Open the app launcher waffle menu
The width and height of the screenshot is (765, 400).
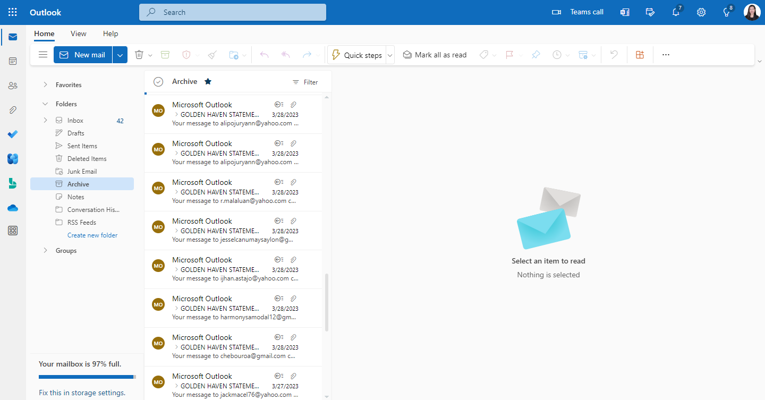click(x=13, y=12)
